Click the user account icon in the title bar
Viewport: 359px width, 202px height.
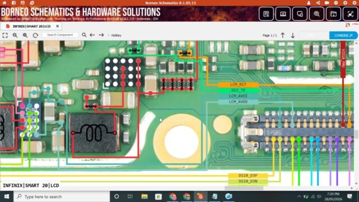click(x=309, y=3)
